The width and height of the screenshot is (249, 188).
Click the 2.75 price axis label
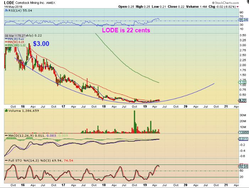pos(243,50)
